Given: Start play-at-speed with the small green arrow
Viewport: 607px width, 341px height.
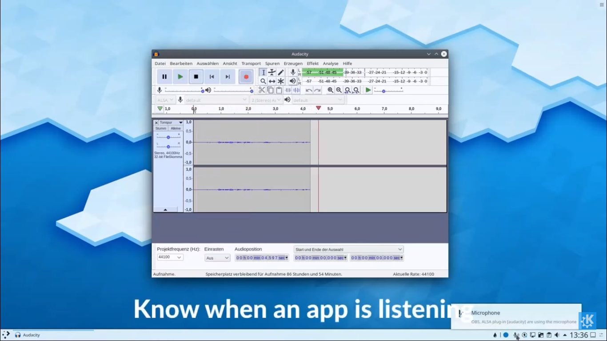Looking at the screenshot, I should [368, 90].
